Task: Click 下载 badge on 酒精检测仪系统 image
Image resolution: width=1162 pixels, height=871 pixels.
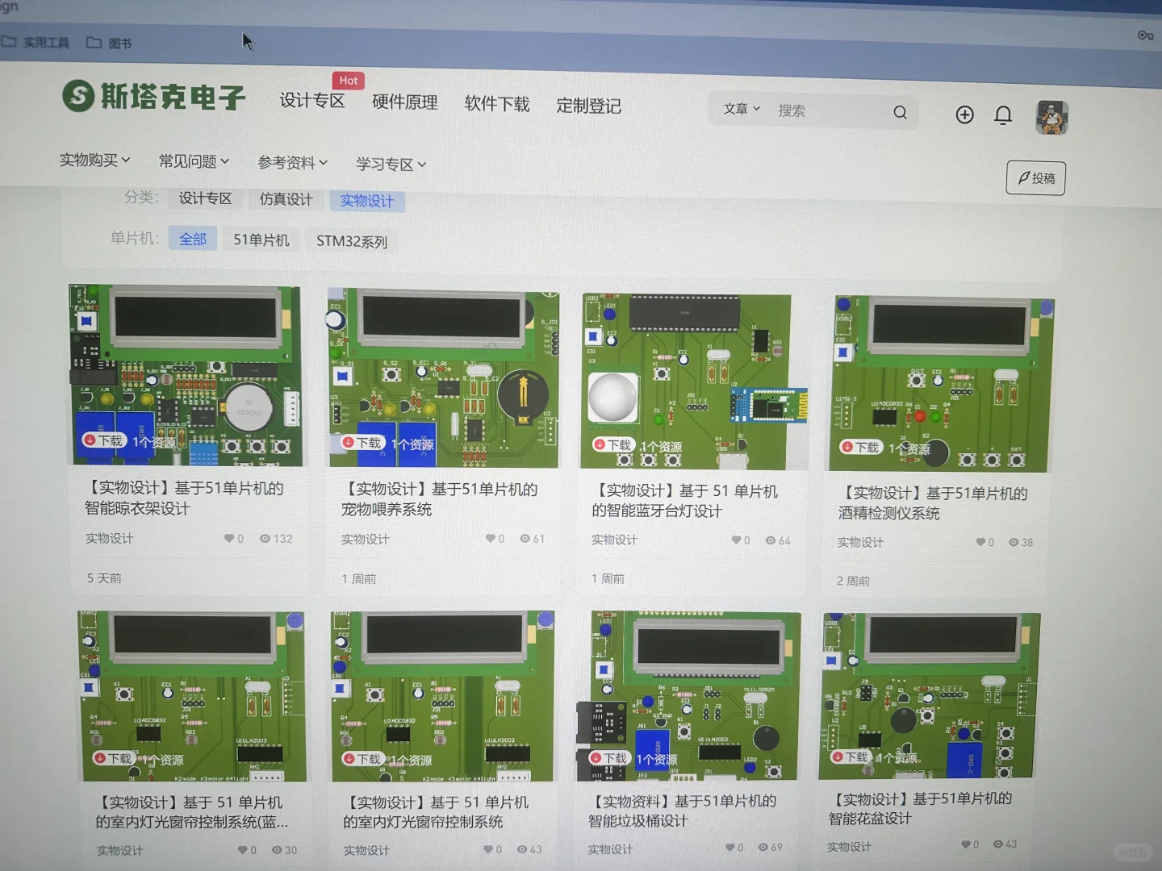Action: [860, 447]
